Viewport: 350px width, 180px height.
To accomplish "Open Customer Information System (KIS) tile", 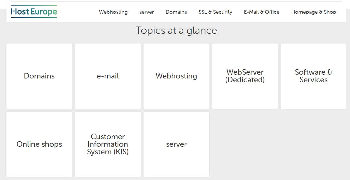I will 108,144.
